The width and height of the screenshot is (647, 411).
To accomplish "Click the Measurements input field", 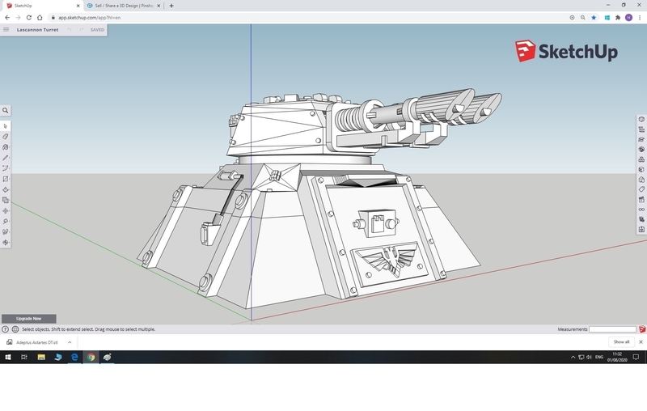I will [612, 329].
